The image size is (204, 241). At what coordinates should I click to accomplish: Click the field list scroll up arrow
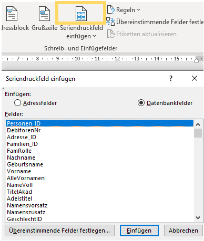[x=198, y=124]
